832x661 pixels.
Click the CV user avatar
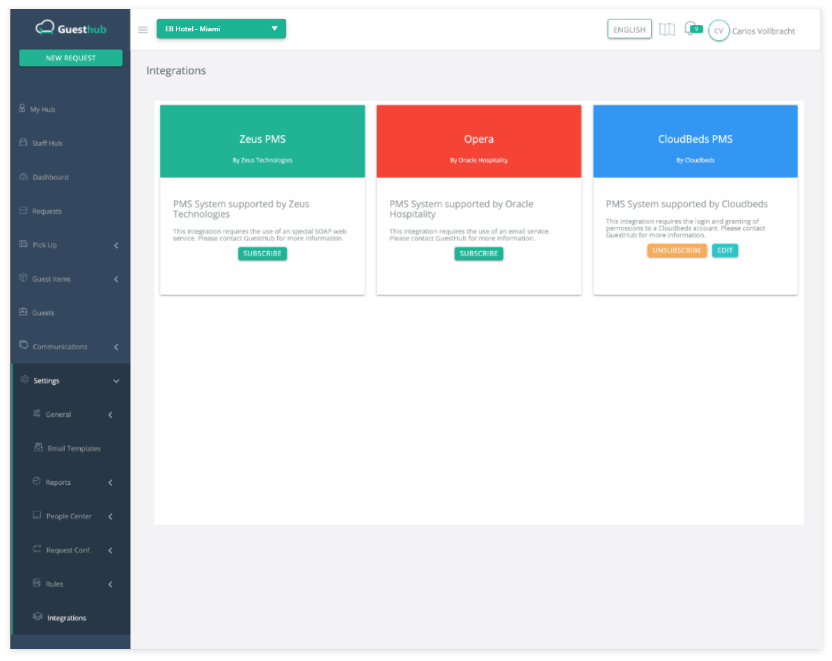click(x=719, y=31)
